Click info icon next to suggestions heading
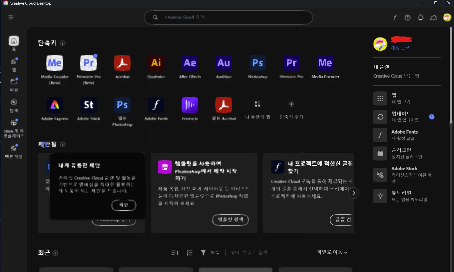The height and width of the screenshot is (272, 454). point(63,144)
